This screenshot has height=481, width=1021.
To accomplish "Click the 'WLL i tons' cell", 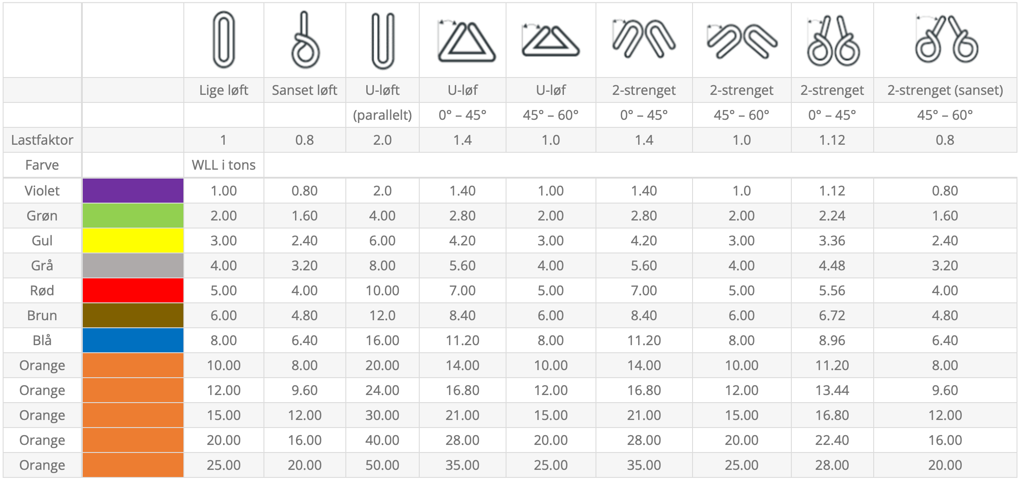I will [223, 165].
